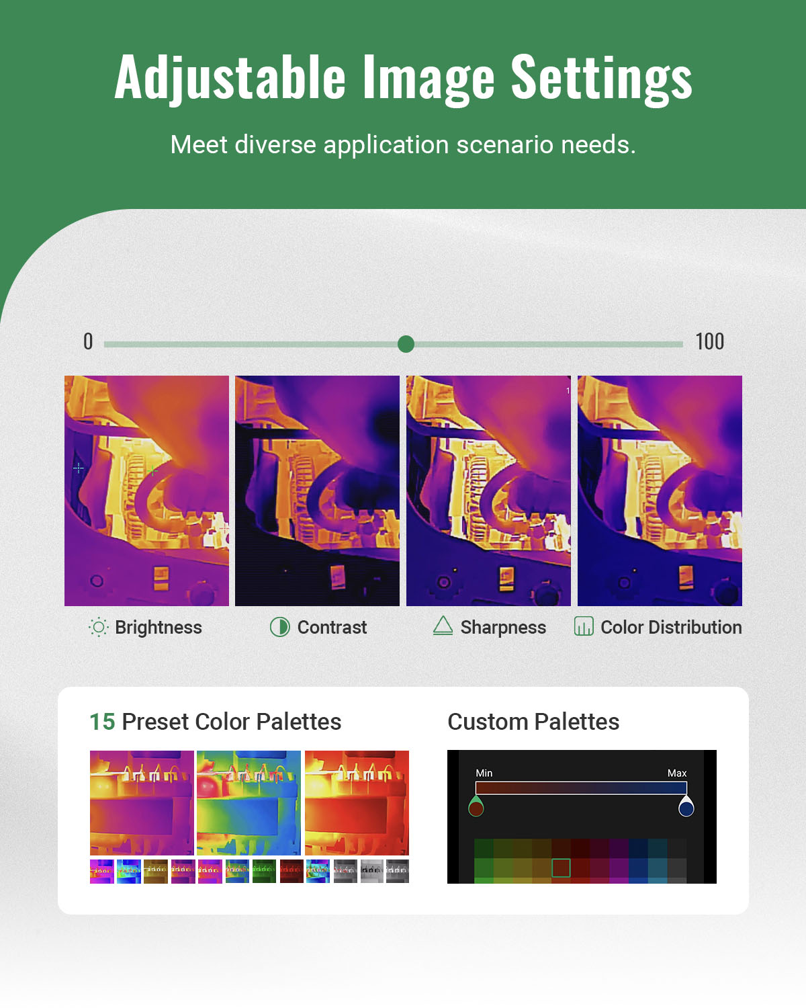Click the Color Distribution label

pos(671,627)
